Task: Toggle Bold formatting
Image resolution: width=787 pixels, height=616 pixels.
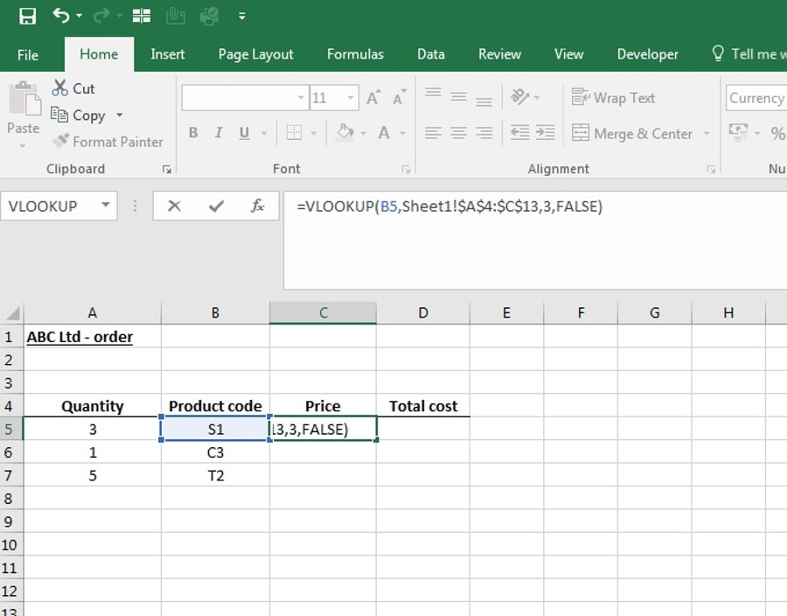Action: coord(193,133)
